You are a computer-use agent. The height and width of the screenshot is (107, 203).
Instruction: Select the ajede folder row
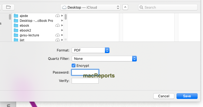pyautogui.click(x=38, y=16)
